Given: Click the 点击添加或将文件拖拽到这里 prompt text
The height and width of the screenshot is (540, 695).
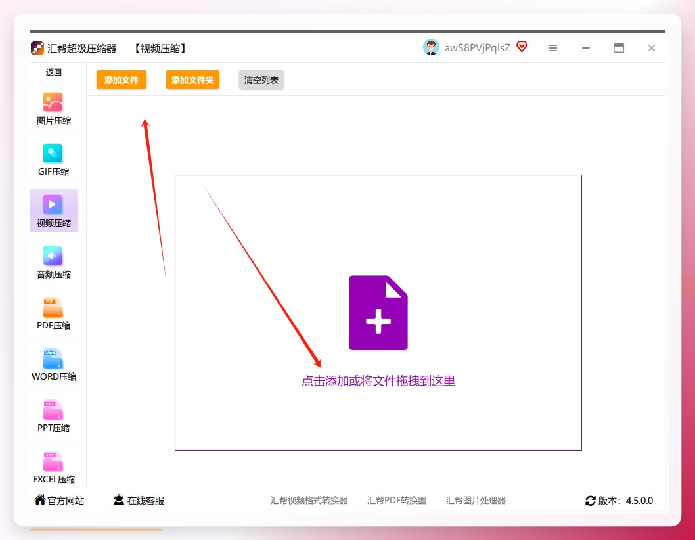Looking at the screenshot, I should pyautogui.click(x=378, y=381).
